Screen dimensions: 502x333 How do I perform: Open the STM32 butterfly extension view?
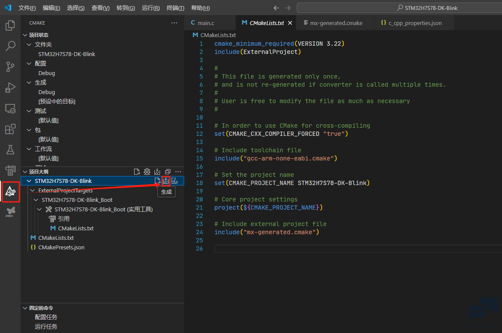click(x=10, y=212)
